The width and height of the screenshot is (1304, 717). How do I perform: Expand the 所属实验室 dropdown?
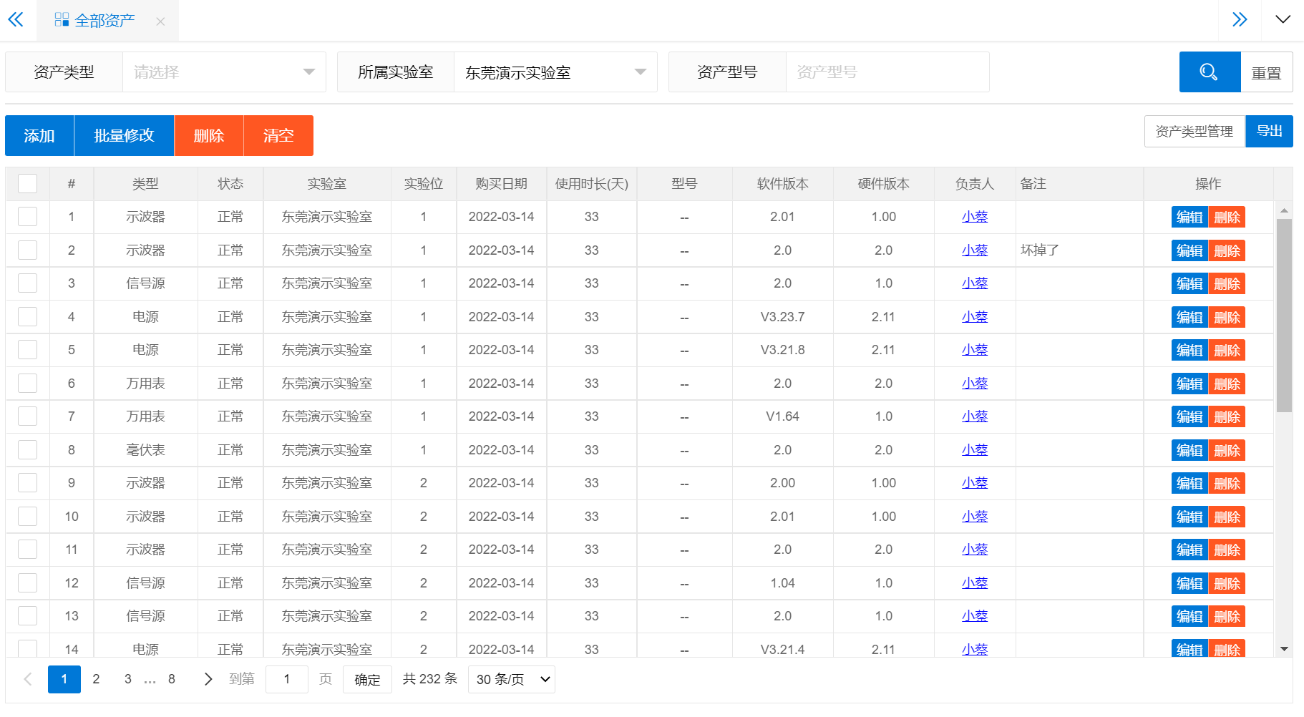(x=555, y=72)
